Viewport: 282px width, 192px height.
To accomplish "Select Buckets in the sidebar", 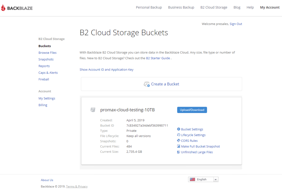I will point(45,46).
